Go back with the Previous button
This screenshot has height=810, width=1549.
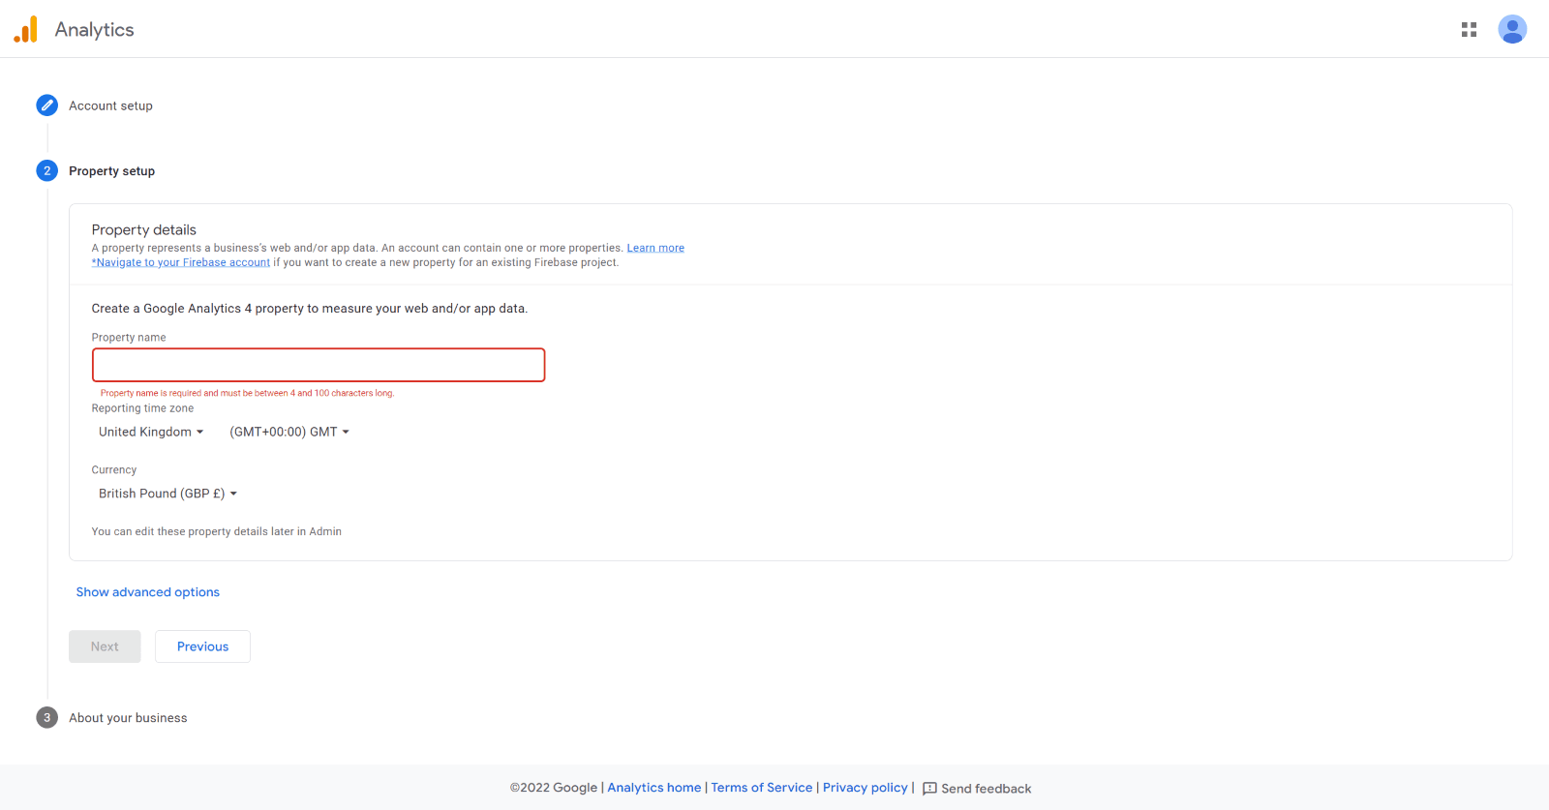[x=202, y=646]
